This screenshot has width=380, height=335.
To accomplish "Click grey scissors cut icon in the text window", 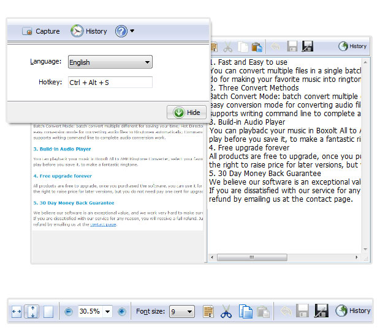I will (x=227, y=47).
